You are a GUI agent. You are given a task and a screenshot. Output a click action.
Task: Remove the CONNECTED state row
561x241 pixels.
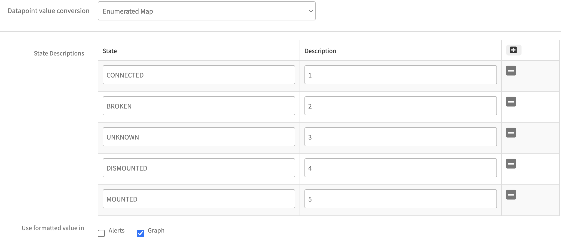pos(511,71)
